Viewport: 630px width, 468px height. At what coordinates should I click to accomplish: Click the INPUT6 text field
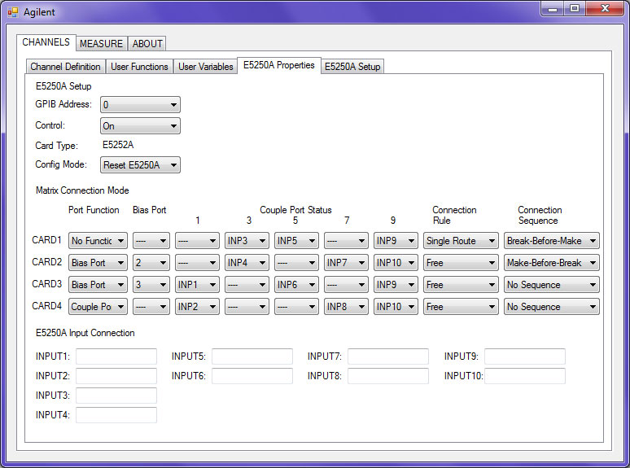click(252, 376)
